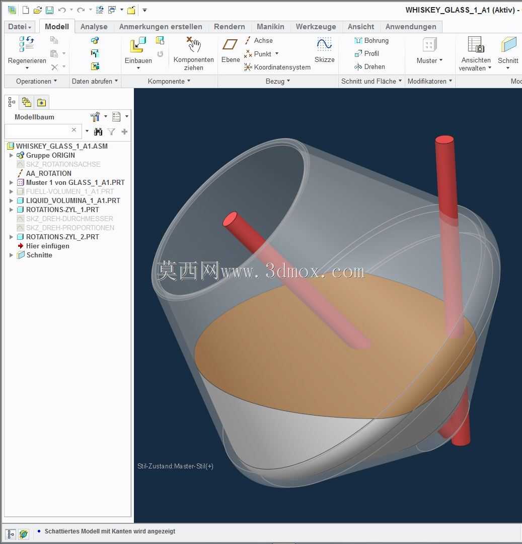
Task: Click the Einbauen component icon
Action: click(x=138, y=45)
